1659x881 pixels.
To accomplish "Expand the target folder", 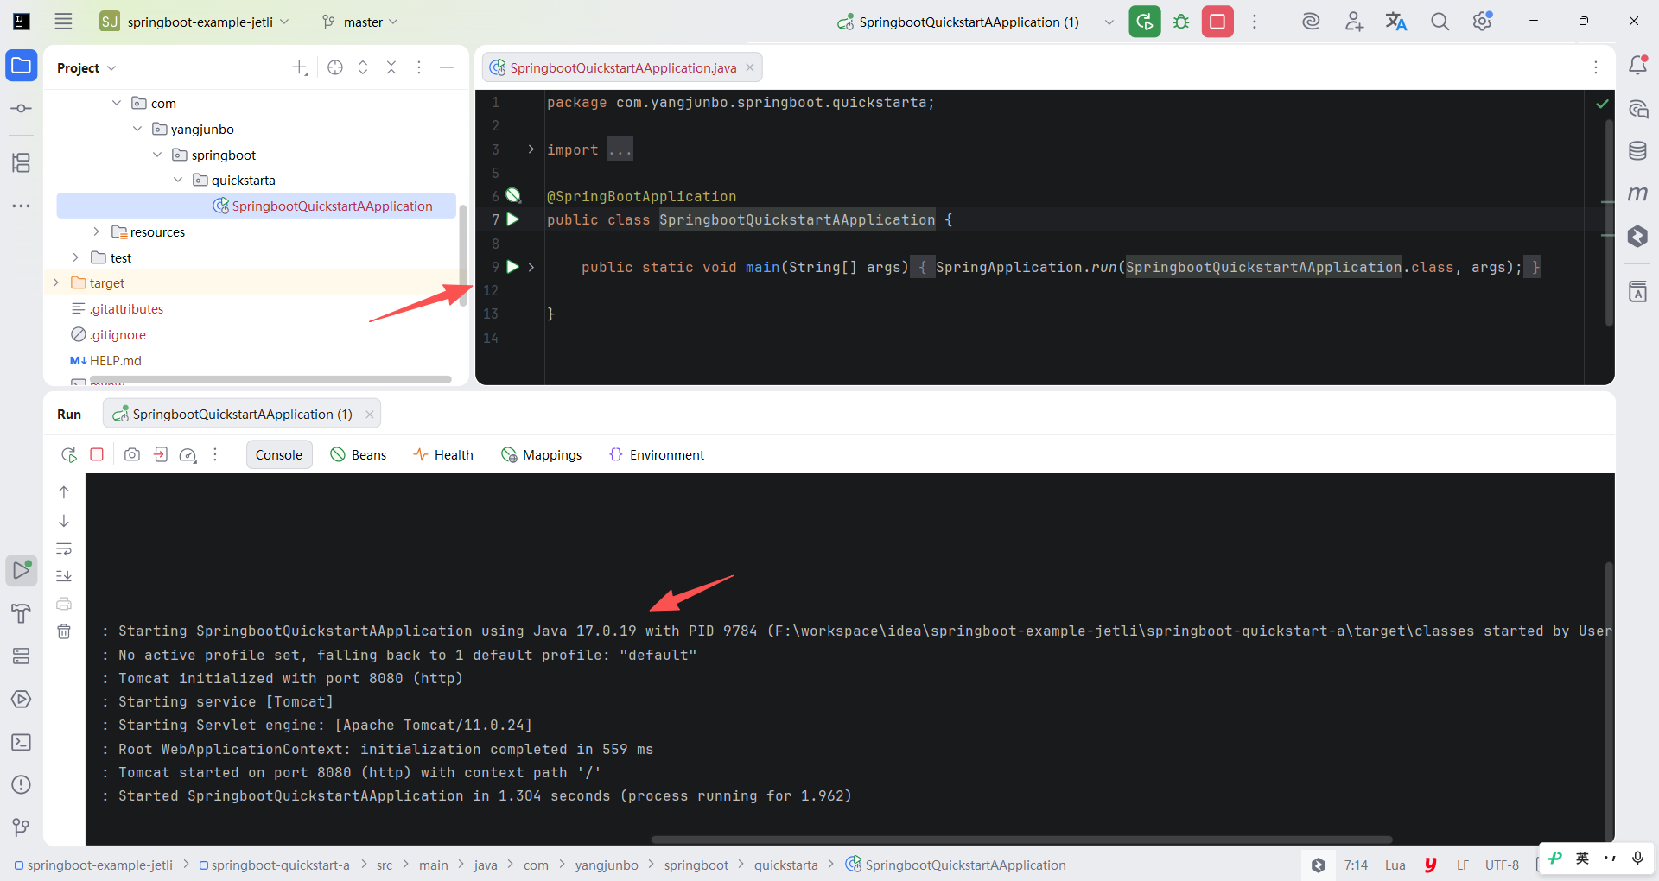I will click(x=55, y=282).
